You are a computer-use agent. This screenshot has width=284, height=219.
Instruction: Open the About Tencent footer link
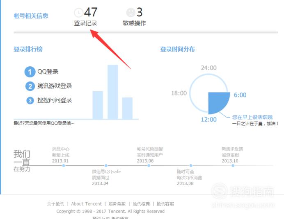coord(87,204)
